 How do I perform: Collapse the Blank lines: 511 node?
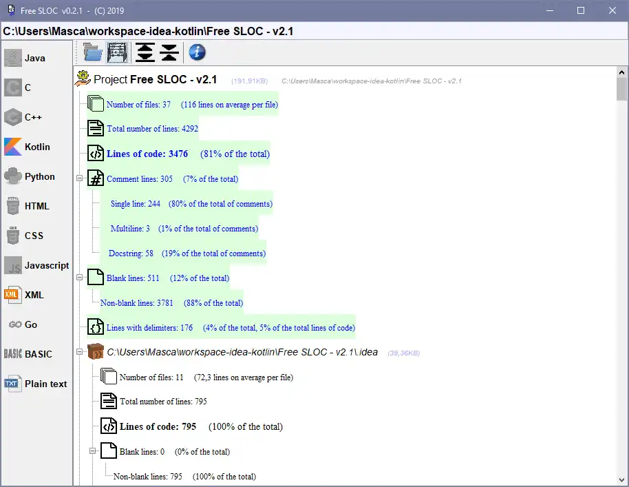coord(79,278)
